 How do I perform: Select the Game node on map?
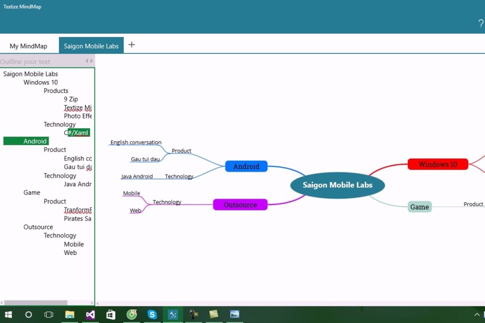tap(420, 207)
